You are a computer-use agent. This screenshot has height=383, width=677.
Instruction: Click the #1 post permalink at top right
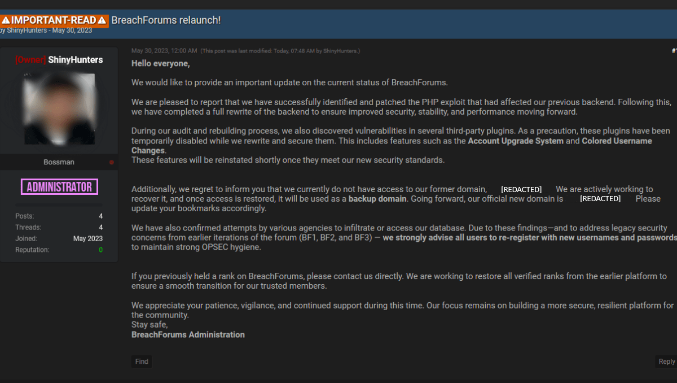(675, 50)
